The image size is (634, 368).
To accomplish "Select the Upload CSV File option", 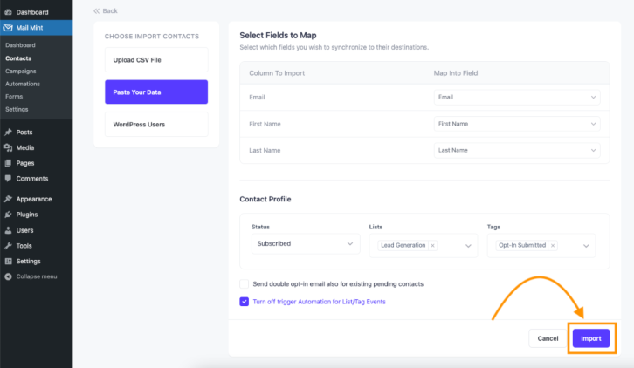I will click(156, 60).
